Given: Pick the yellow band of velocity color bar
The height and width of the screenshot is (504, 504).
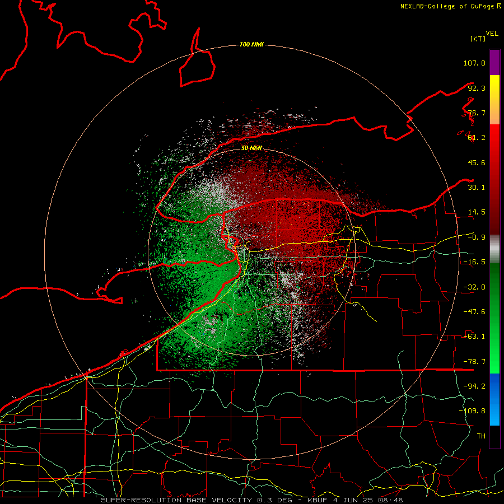Looking at the screenshot, I should (x=494, y=100).
